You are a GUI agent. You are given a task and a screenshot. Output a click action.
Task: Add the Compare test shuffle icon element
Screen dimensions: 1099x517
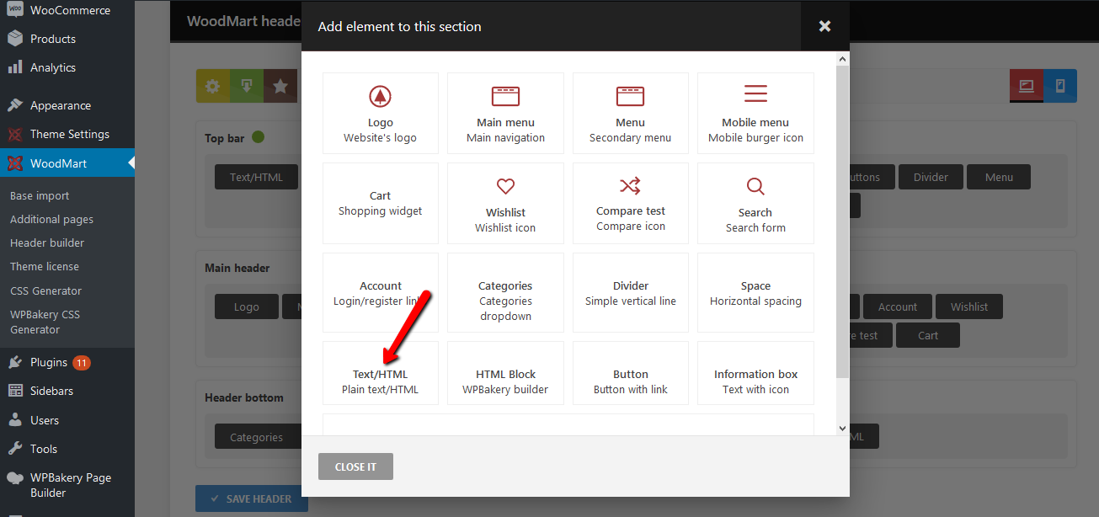[x=631, y=203]
